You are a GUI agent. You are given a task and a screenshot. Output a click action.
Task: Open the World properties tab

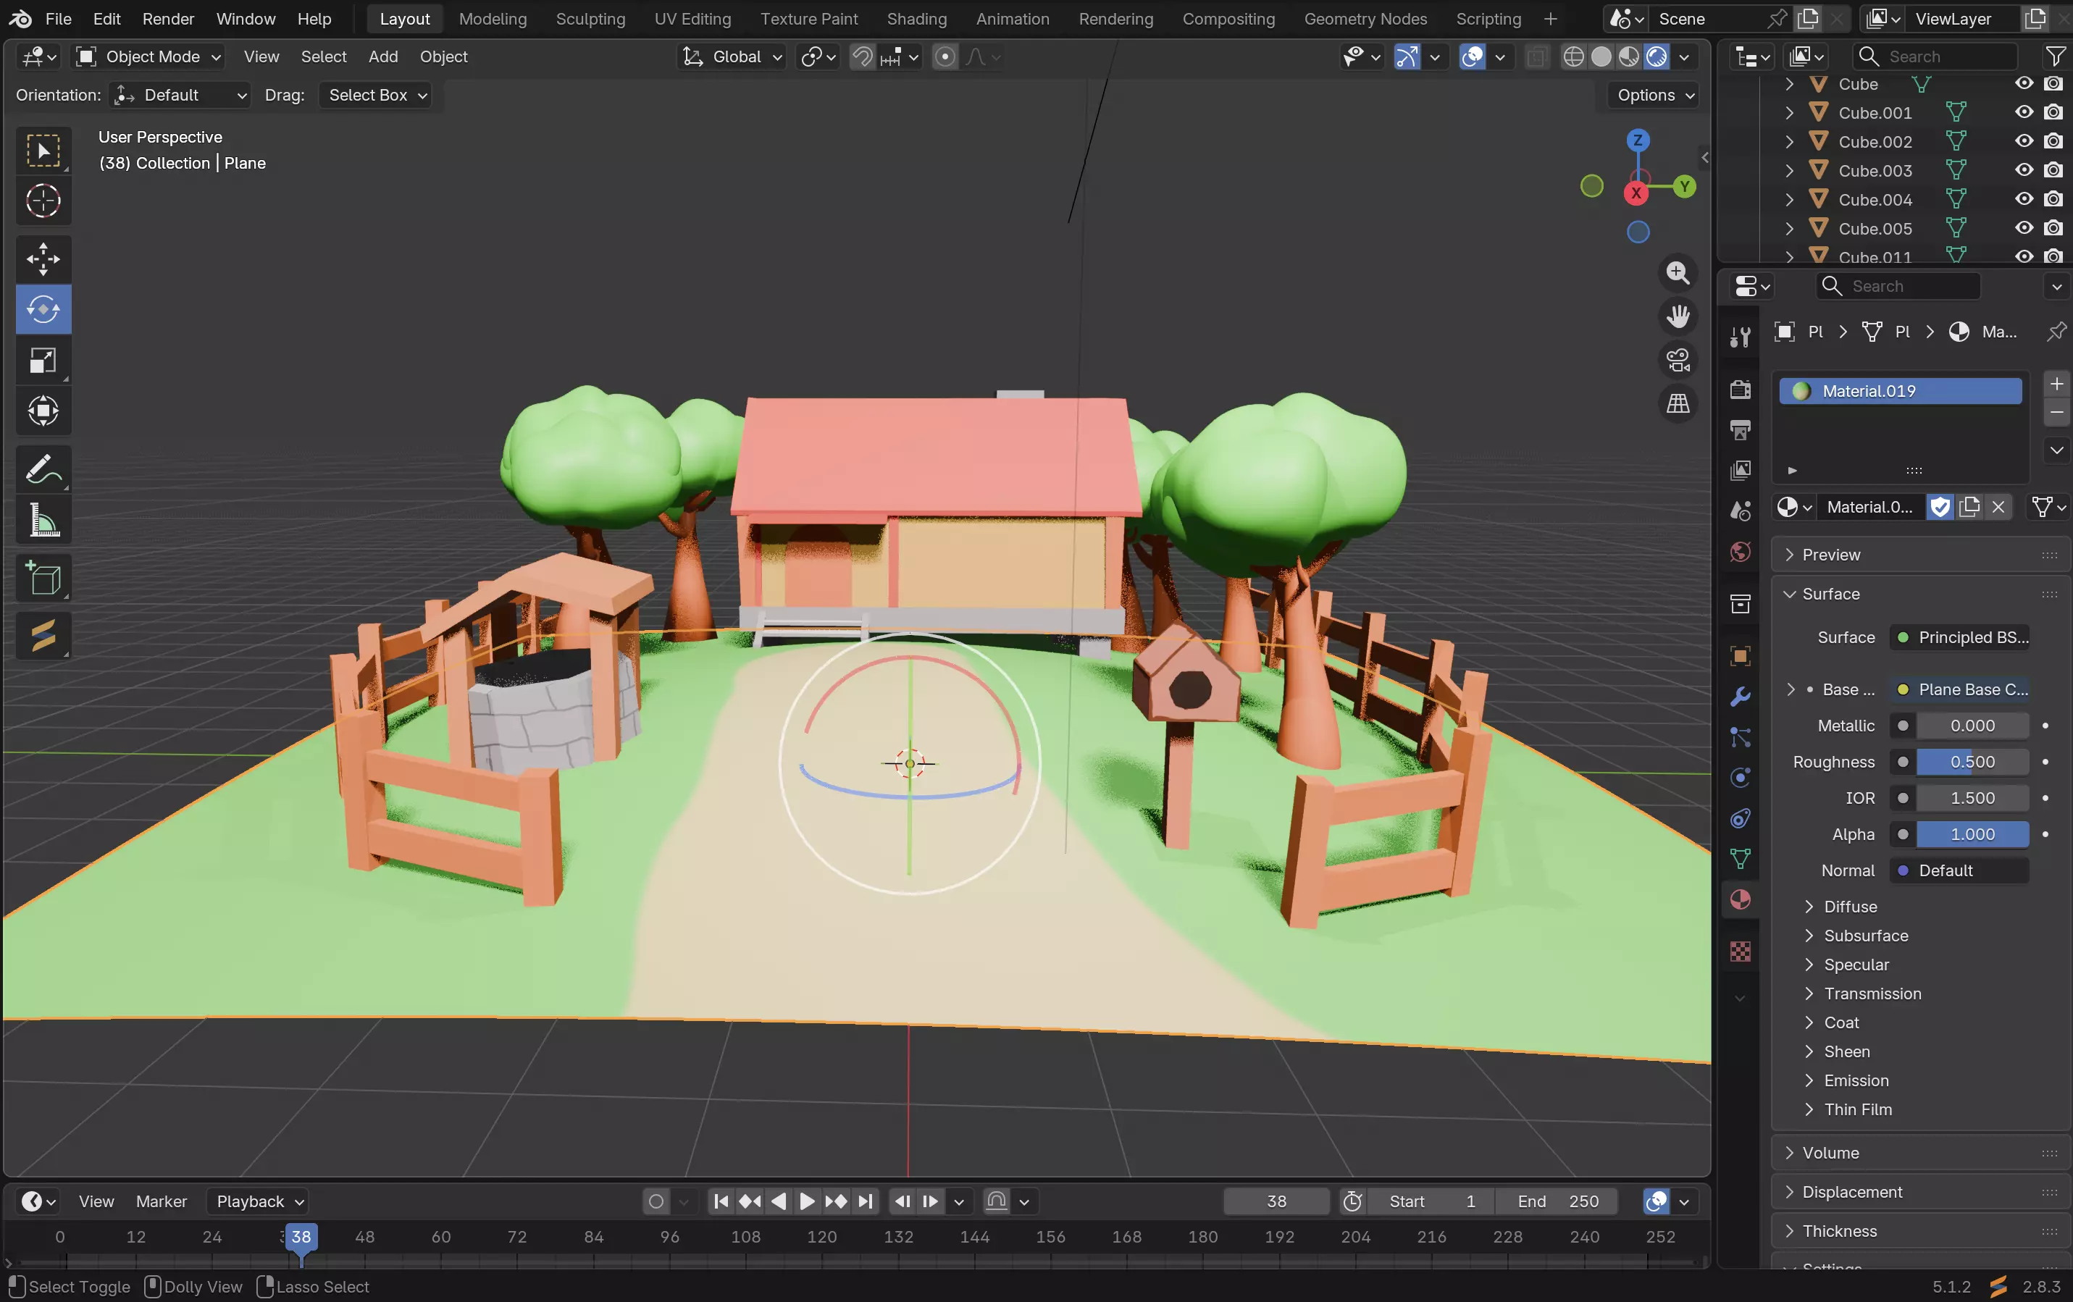point(1740,552)
